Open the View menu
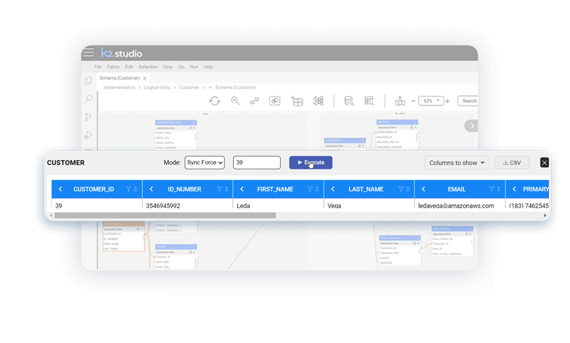The height and width of the screenshot is (343, 570). (x=168, y=66)
